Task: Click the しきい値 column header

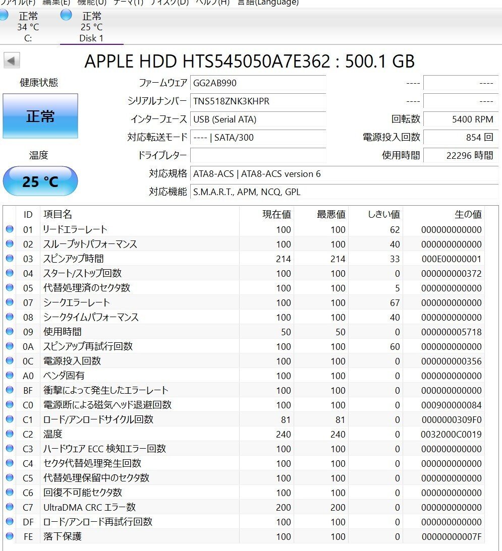Action: pos(384,214)
